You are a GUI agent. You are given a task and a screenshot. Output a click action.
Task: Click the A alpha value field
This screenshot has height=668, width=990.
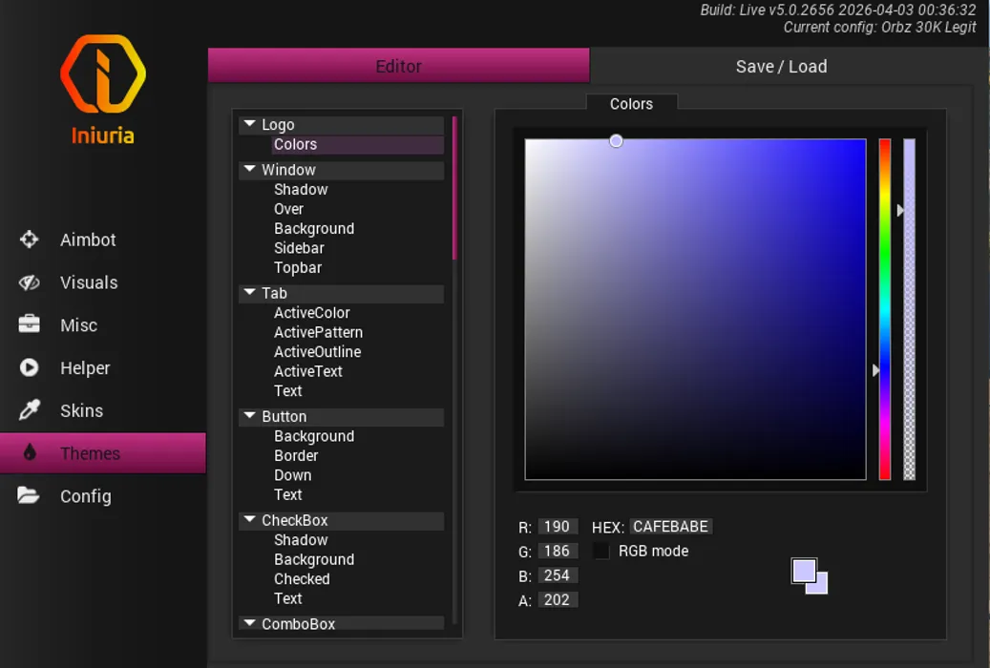(558, 600)
